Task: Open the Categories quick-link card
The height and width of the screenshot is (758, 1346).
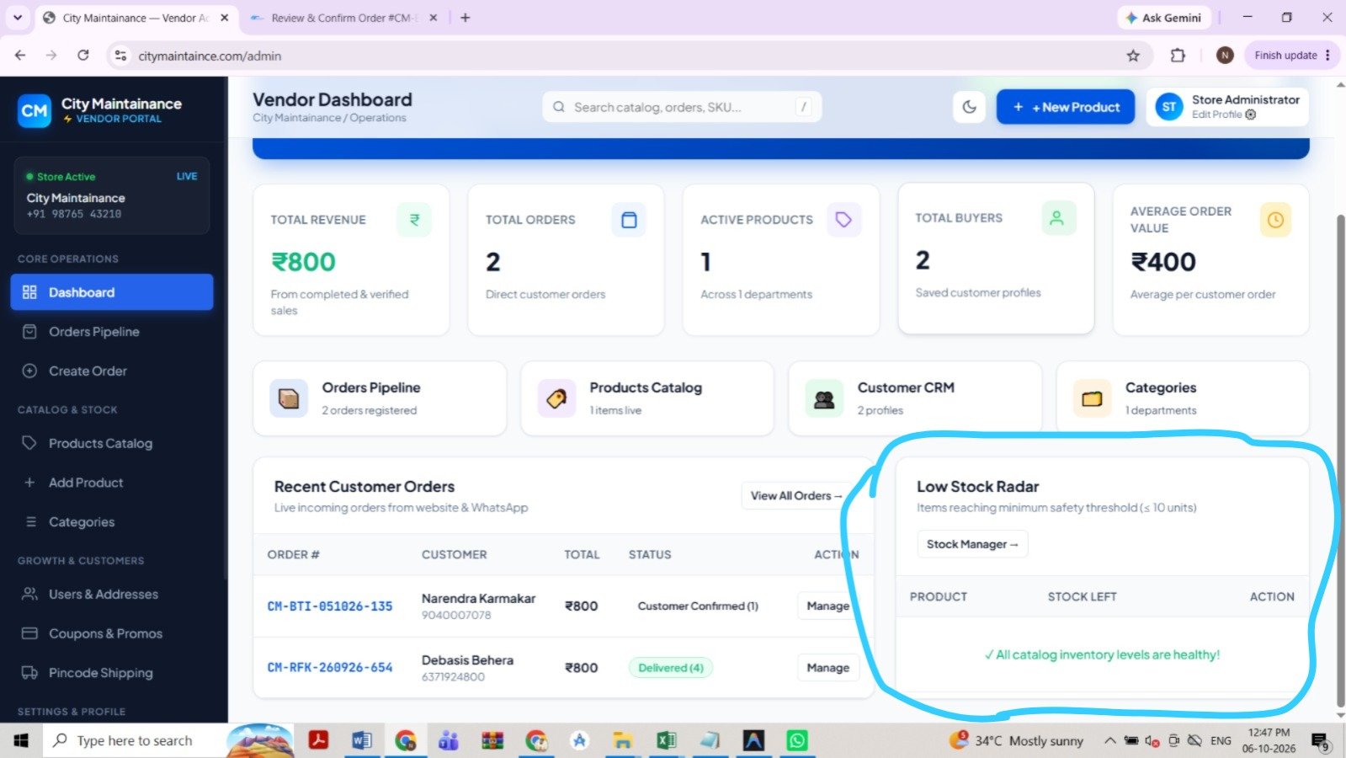Action: tap(1183, 398)
